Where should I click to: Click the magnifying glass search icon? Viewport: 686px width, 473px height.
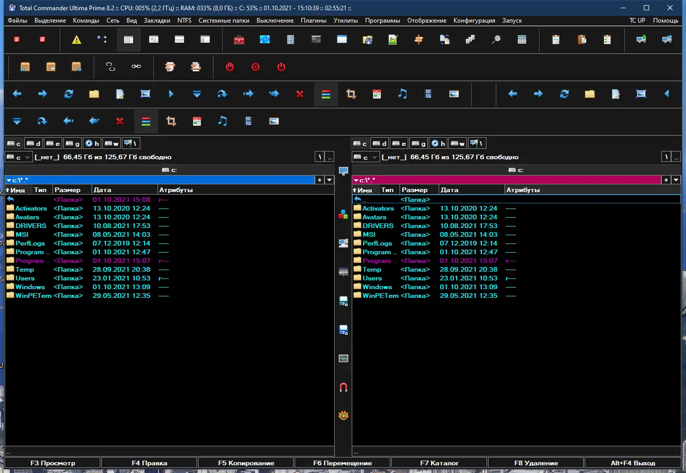pos(496,40)
